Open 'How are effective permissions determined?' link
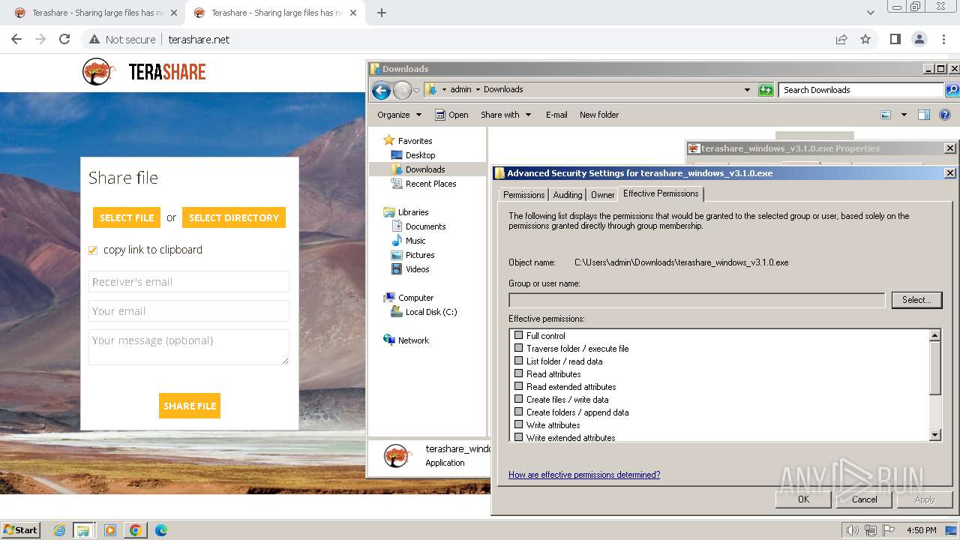 pyautogui.click(x=584, y=475)
